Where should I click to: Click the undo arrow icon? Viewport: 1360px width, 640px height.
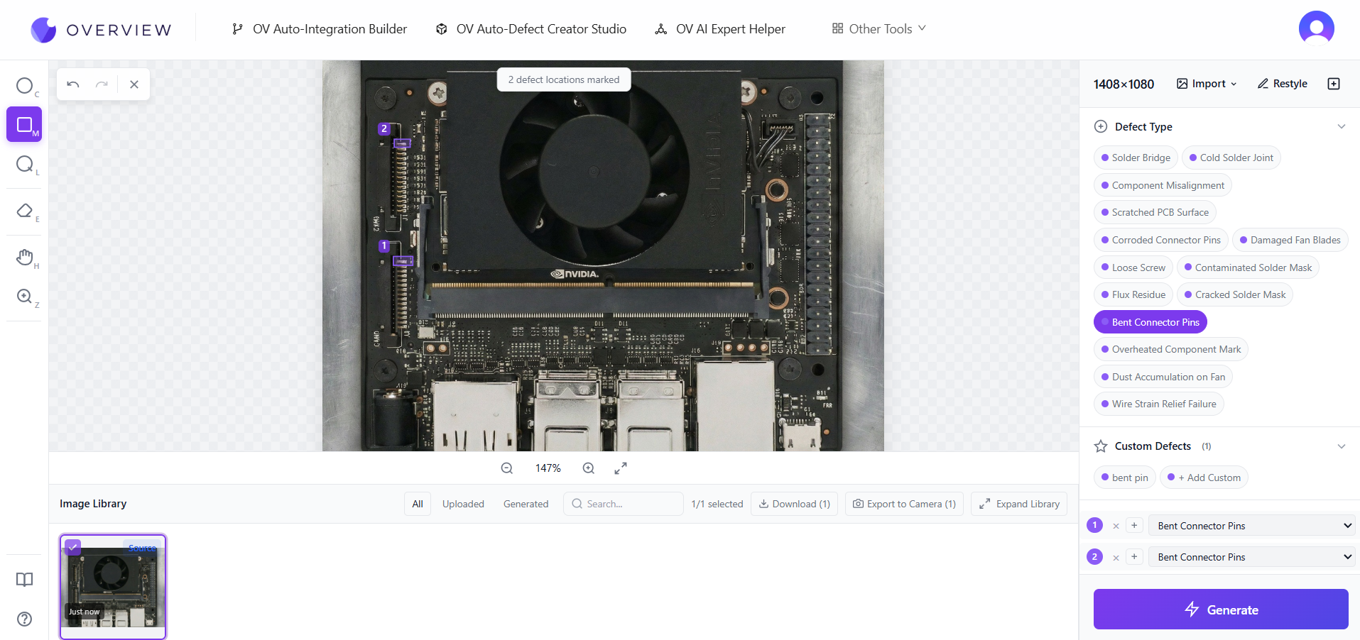[x=73, y=84]
